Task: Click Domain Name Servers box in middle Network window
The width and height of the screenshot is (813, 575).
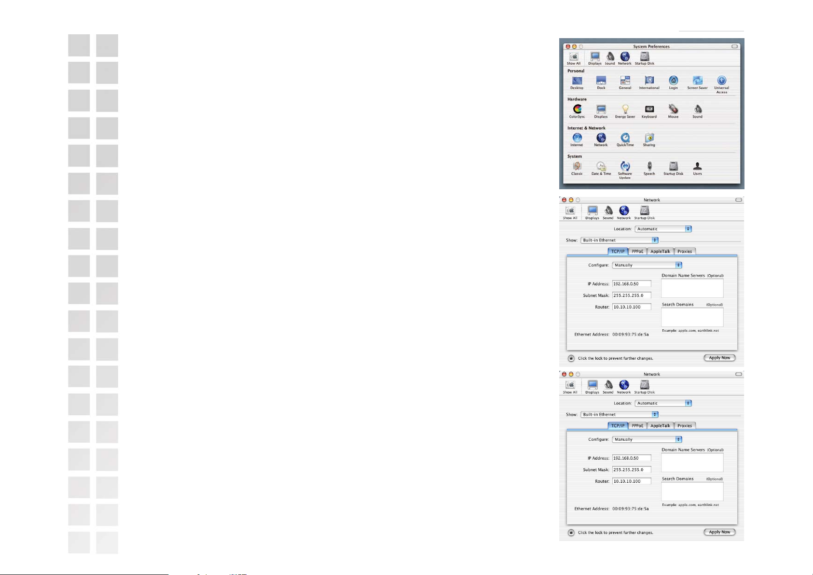Action: pyautogui.click(x=692, y=288)
